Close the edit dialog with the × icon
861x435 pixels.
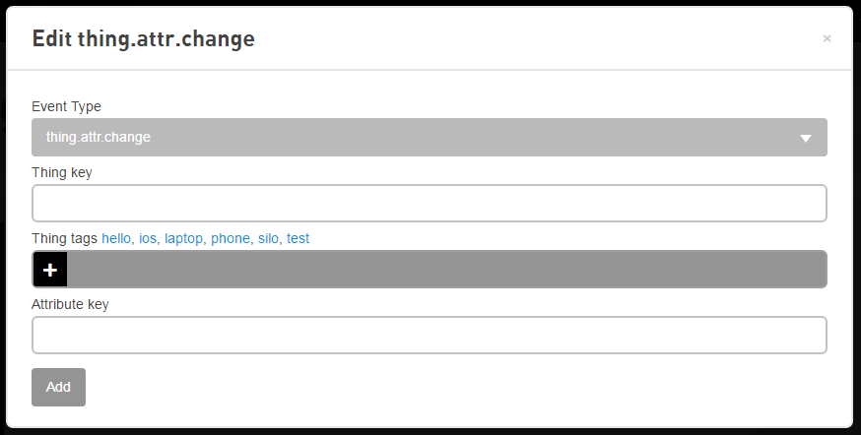[x=827, y=38]
